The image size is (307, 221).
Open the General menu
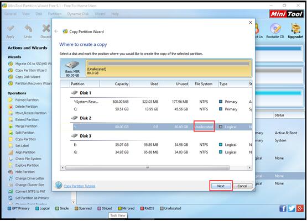click(x=11, y=14)
